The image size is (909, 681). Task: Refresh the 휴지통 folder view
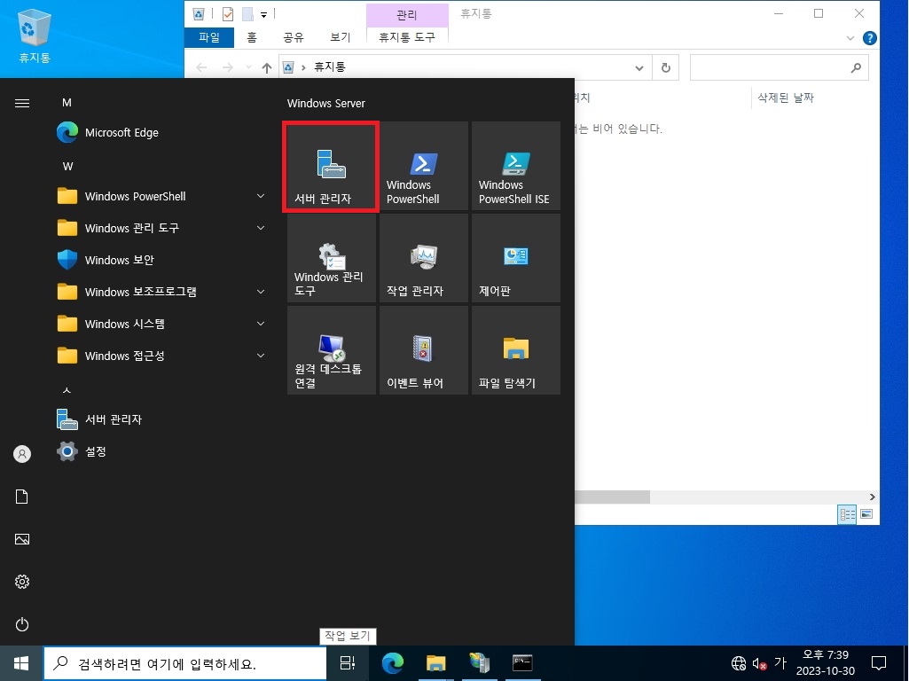665,67
